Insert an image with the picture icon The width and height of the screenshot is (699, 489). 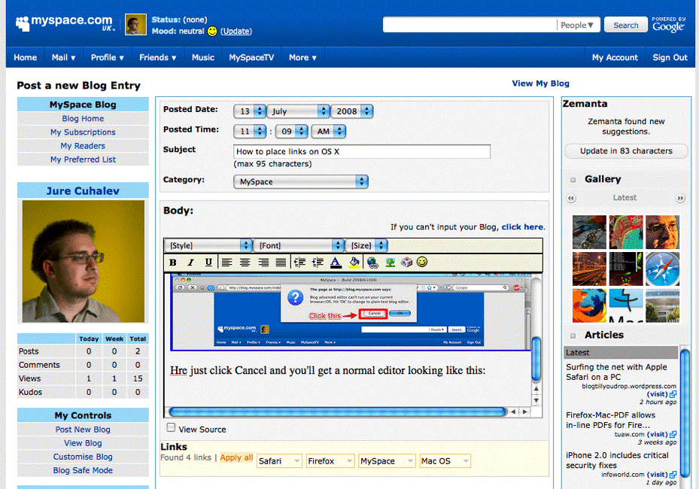tap(391, 263)
